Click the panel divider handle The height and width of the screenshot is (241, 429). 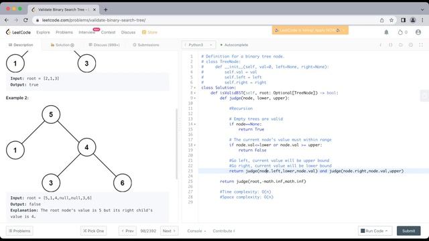coord(180,125)
